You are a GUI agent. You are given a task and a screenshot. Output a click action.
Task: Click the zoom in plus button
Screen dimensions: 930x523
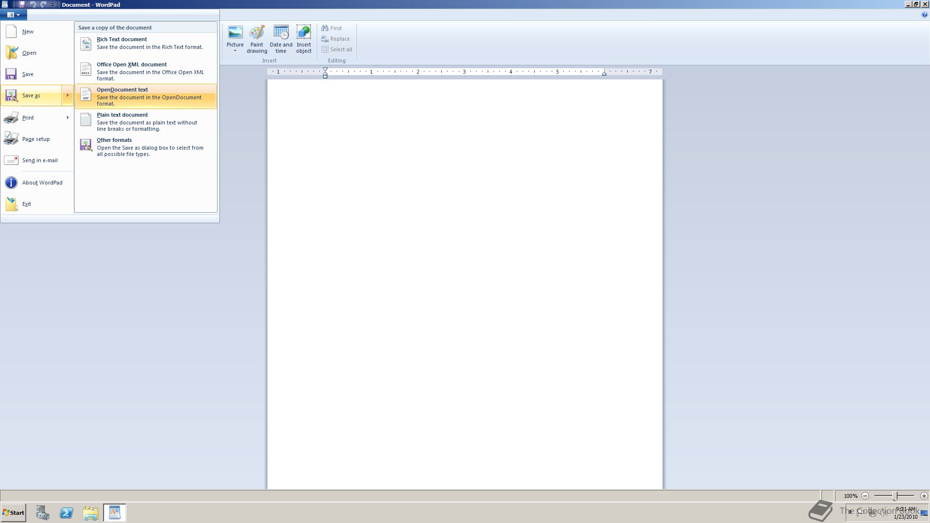pos(924,496)
